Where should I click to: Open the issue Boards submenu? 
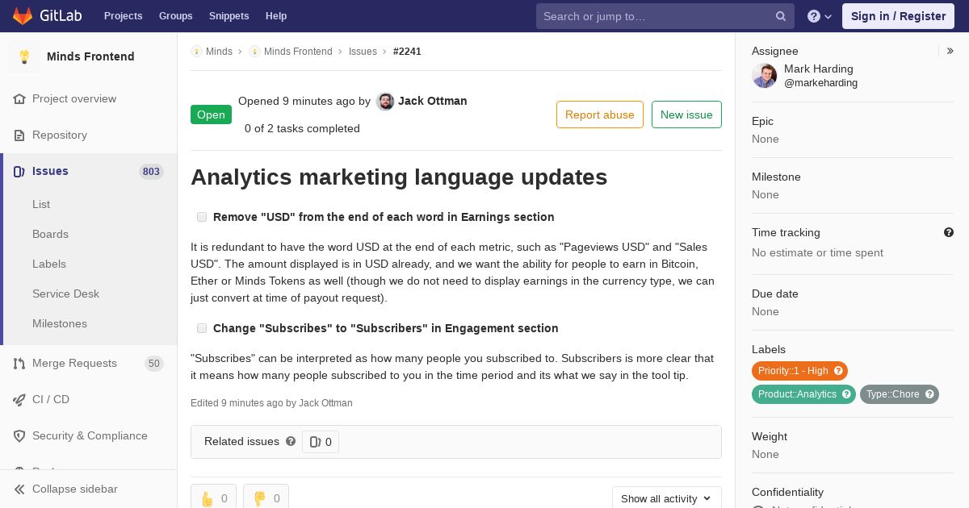[50, 234]
